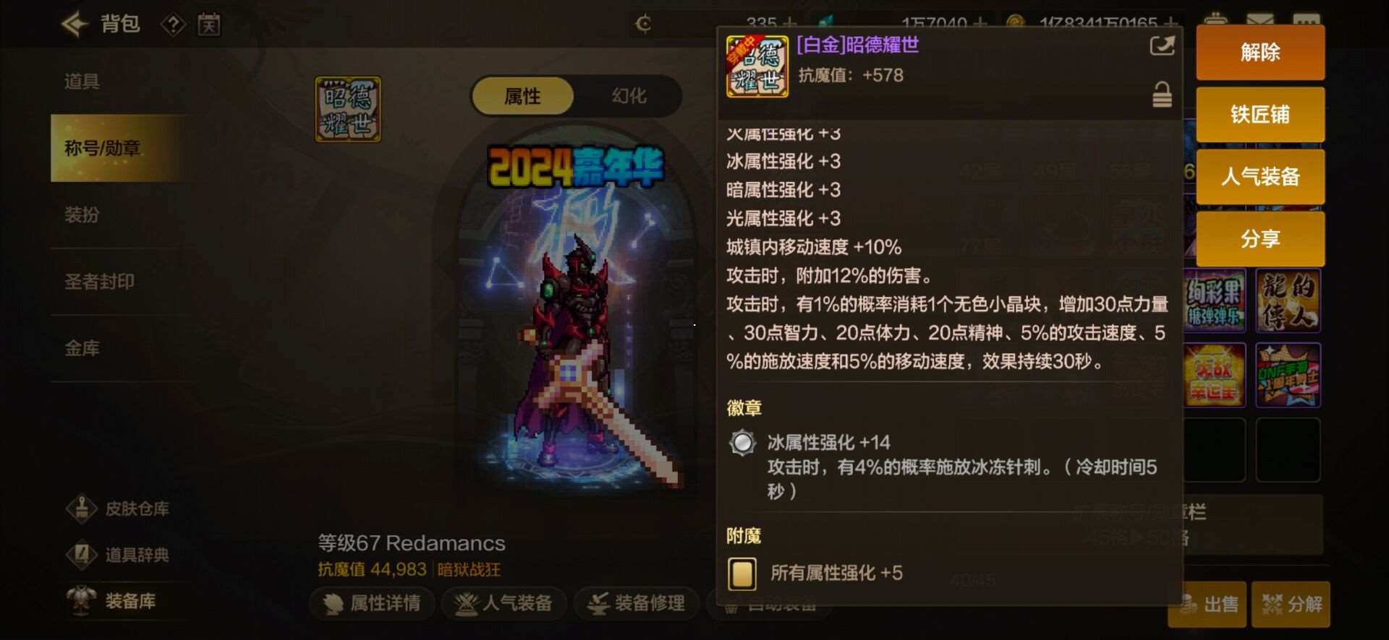Select the 昭德耀世 equipped title icon
The height and width of the screenshot is (640, 1389).
pyautogui.click(x=348, y=109)
